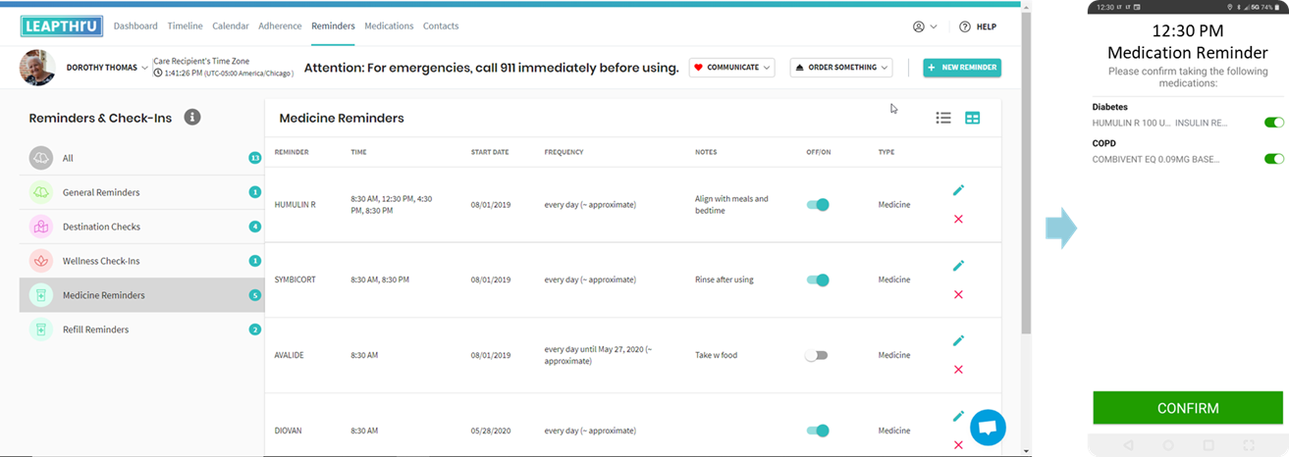Show Reminders & Check-Ins info icon

click(192, 118)
